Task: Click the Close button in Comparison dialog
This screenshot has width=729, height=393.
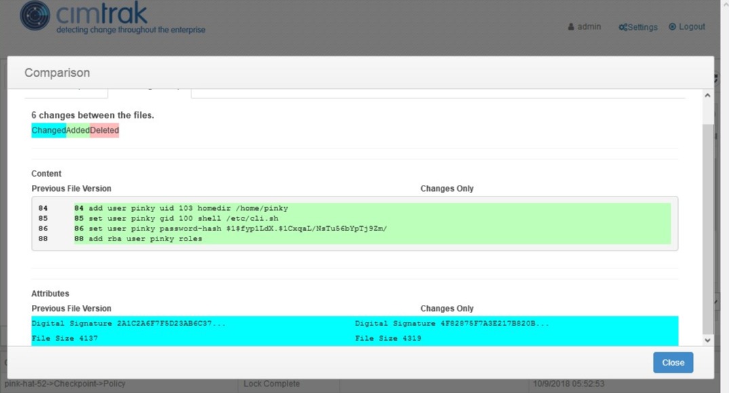Action: click(x=673, y=363)
